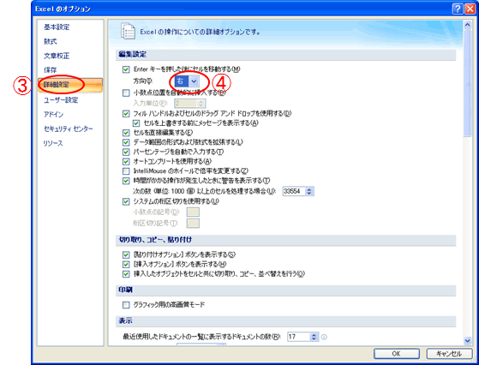The image size is (479, 365).
Task: Click the 小数点の記号 input box
Action: 193,212
